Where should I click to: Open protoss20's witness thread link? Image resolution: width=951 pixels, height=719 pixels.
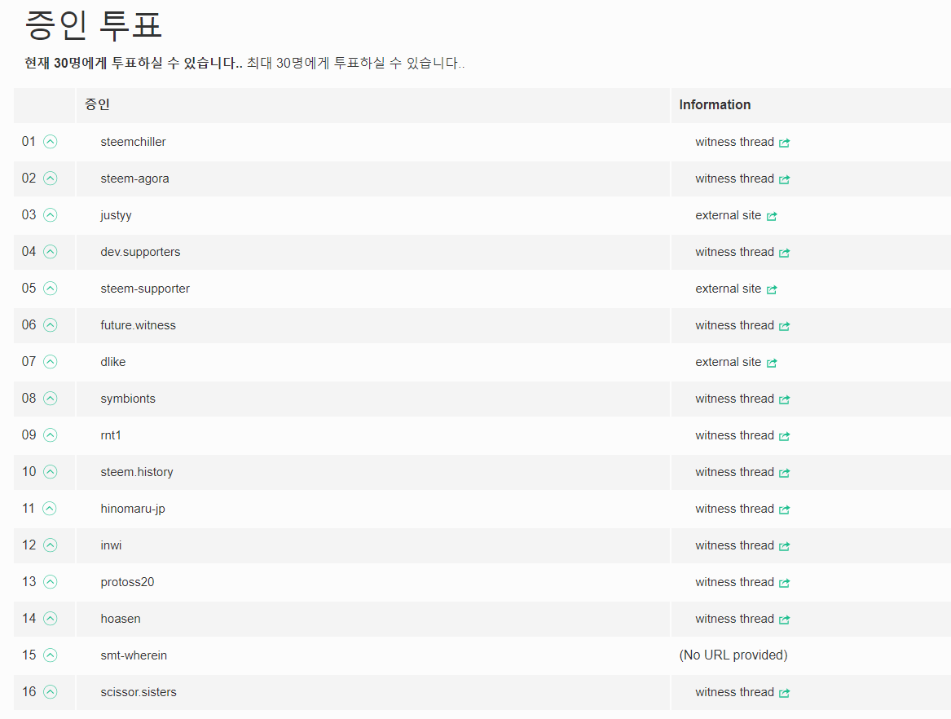tap(742, 583)
